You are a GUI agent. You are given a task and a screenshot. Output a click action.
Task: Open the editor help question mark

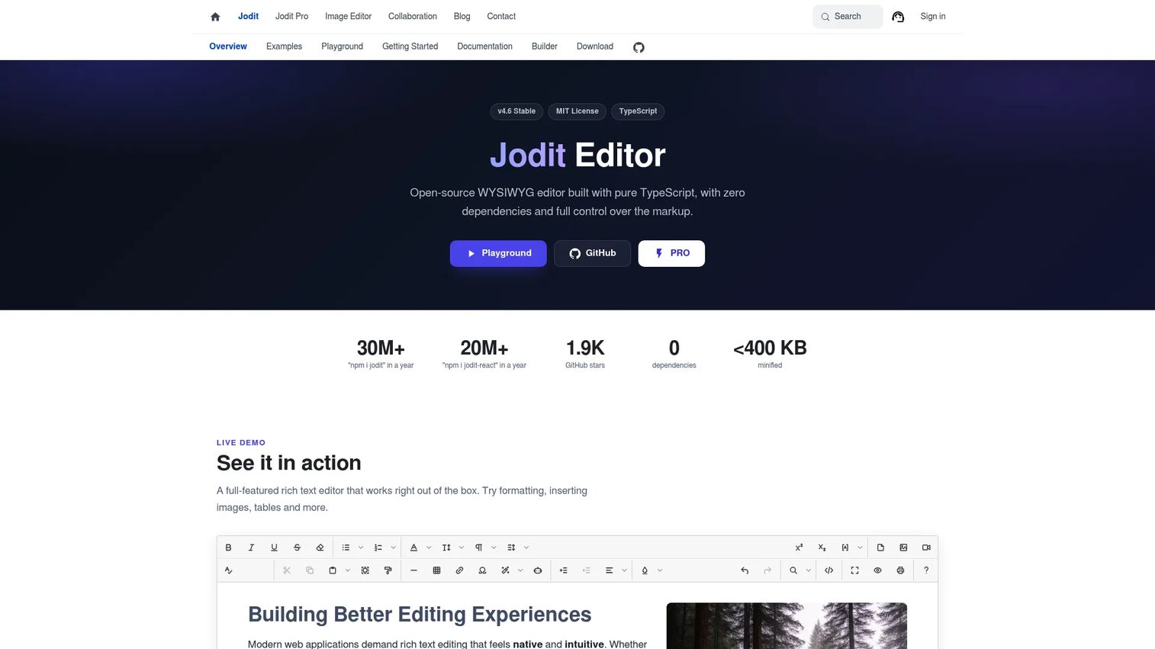(x=926, y=570)
